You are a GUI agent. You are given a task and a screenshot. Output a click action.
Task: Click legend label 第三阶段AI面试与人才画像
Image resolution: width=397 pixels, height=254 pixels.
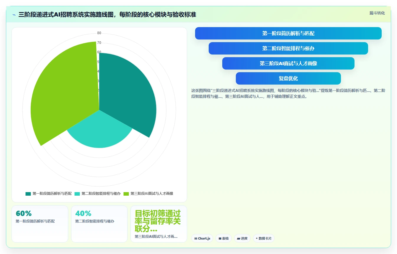[152, 194]
